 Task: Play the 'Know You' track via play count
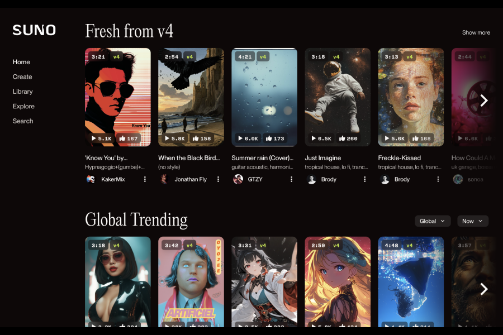click(101, 138)
